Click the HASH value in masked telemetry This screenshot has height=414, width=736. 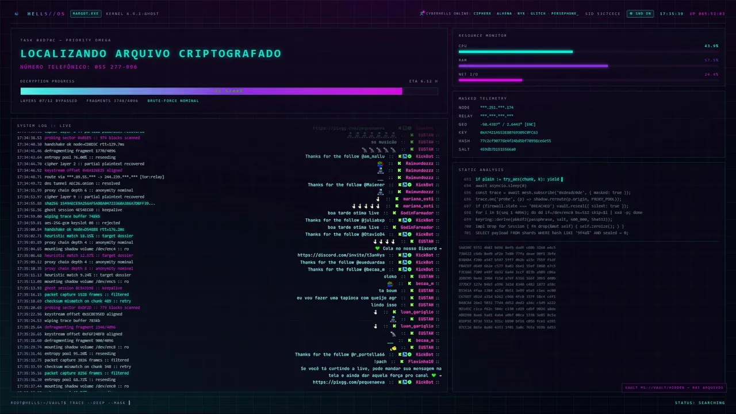[515, 141]
